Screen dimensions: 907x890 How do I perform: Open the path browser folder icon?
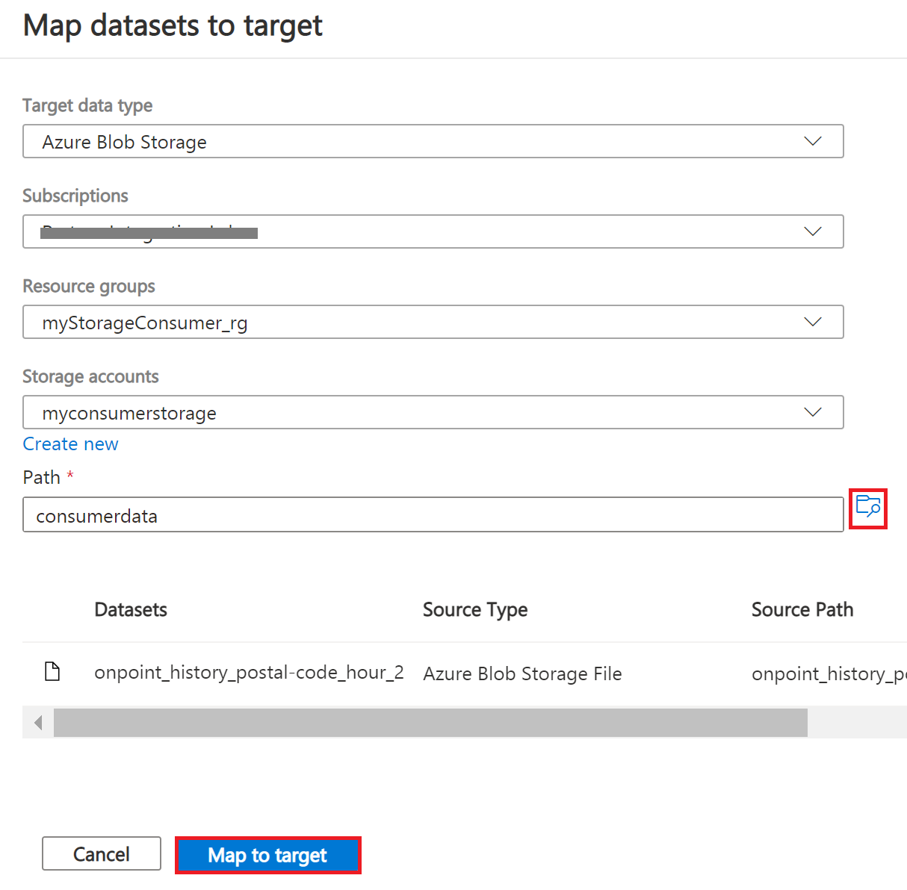point(867,508)
